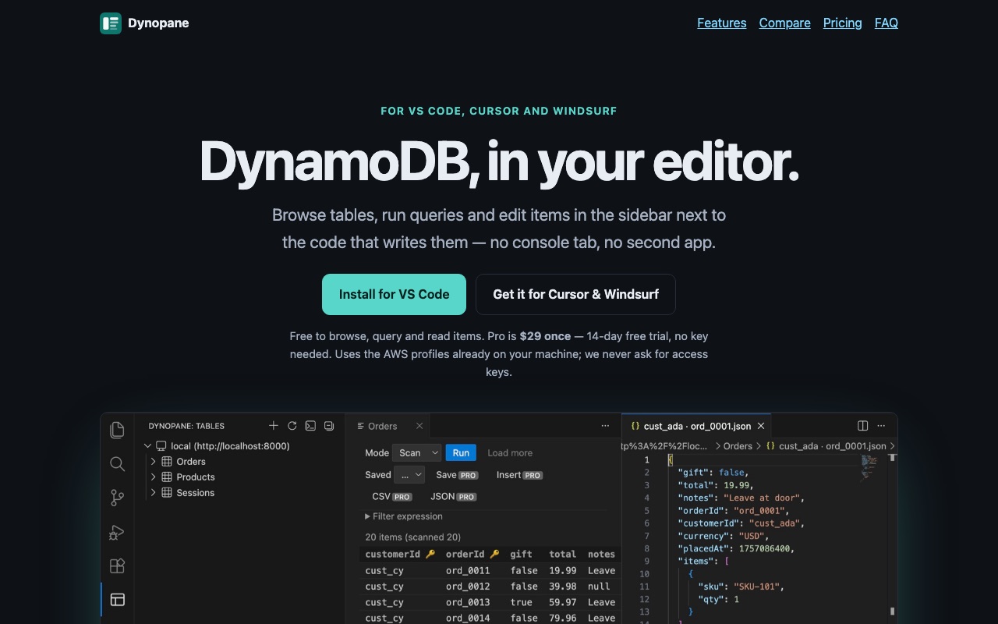Viewport: 998px width, 624px height.
Task: Close the Orders editor tab
Action: (419, 426)
